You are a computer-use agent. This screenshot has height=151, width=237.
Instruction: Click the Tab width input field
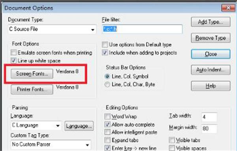tap(209, 117)
